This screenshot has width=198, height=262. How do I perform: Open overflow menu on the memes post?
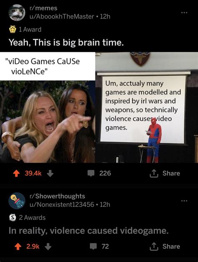click(185, 13)
